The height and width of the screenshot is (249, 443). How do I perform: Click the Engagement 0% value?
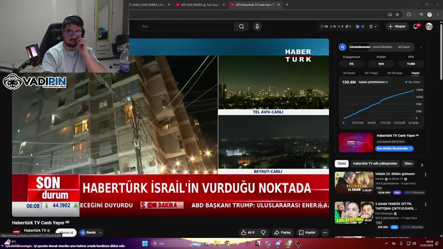[x=351, y=64]
